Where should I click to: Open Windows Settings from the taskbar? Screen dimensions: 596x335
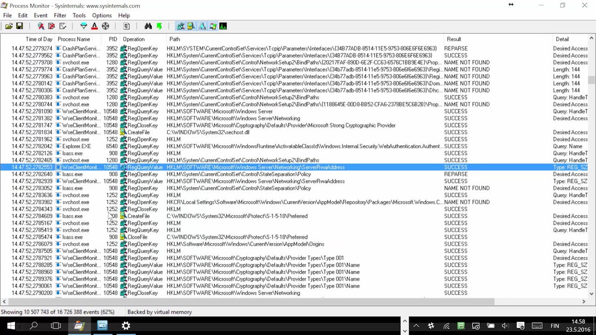[126, 325]
